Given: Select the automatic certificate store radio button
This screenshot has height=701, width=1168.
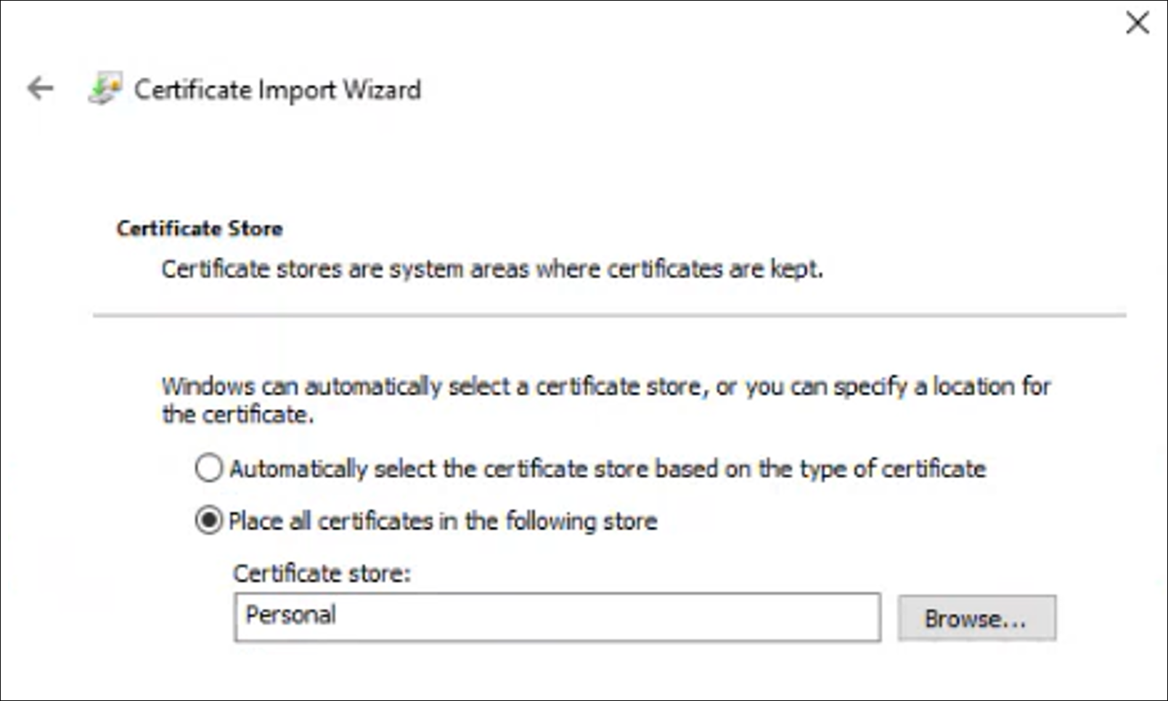Looking at the screenshot, I should pyautogui.click(x=208, y=468).
